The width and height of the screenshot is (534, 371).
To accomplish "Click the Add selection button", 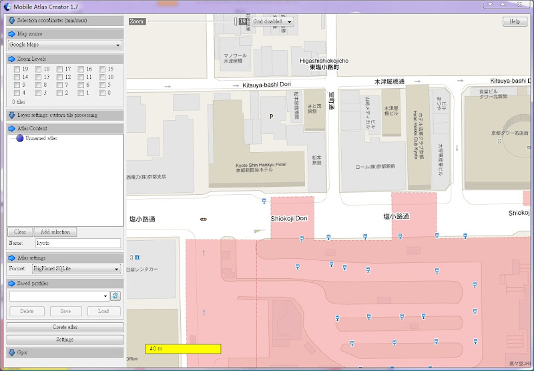I will (x=55, y=232).
